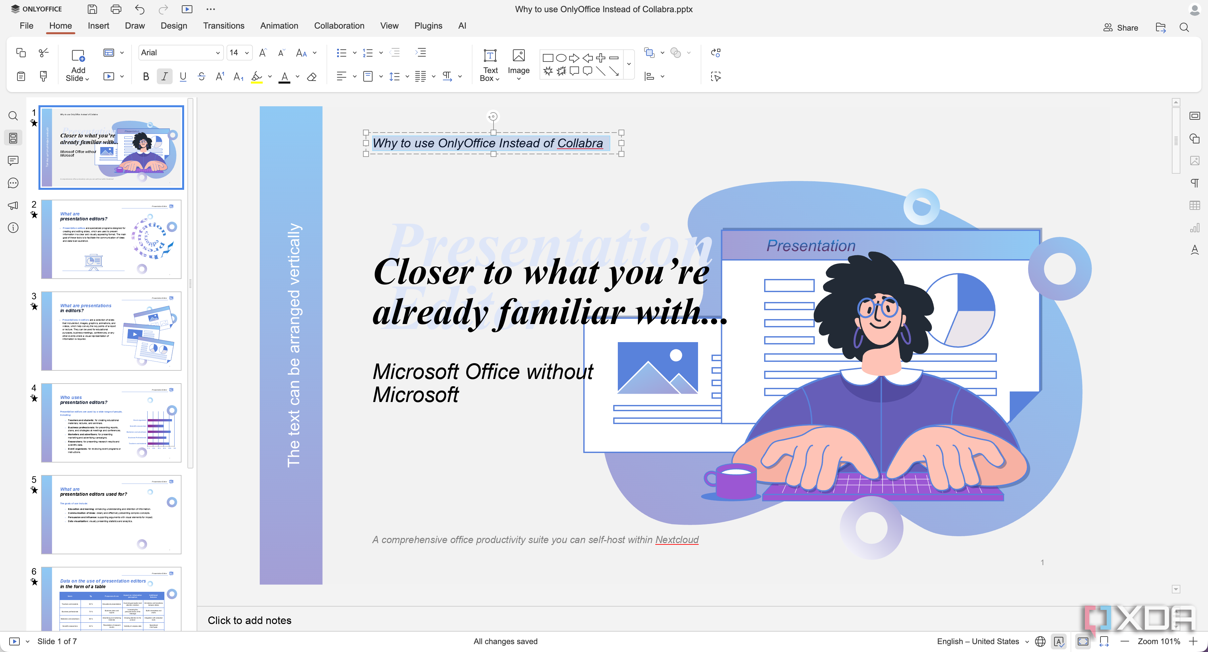The width and height of the screenshot is (1208, 652).
Task: Open Comments panel in left sidebar
Action: click(13, 161)
